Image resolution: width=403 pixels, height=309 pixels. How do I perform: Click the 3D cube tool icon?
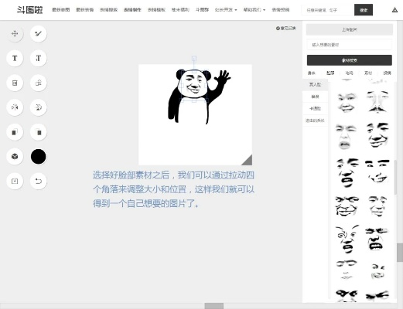pos(15,156)
